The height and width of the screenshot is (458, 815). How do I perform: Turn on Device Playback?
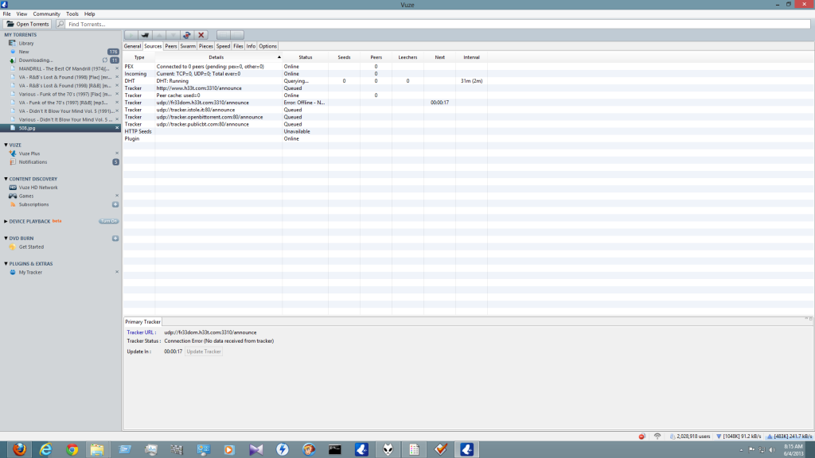point(108,221)
